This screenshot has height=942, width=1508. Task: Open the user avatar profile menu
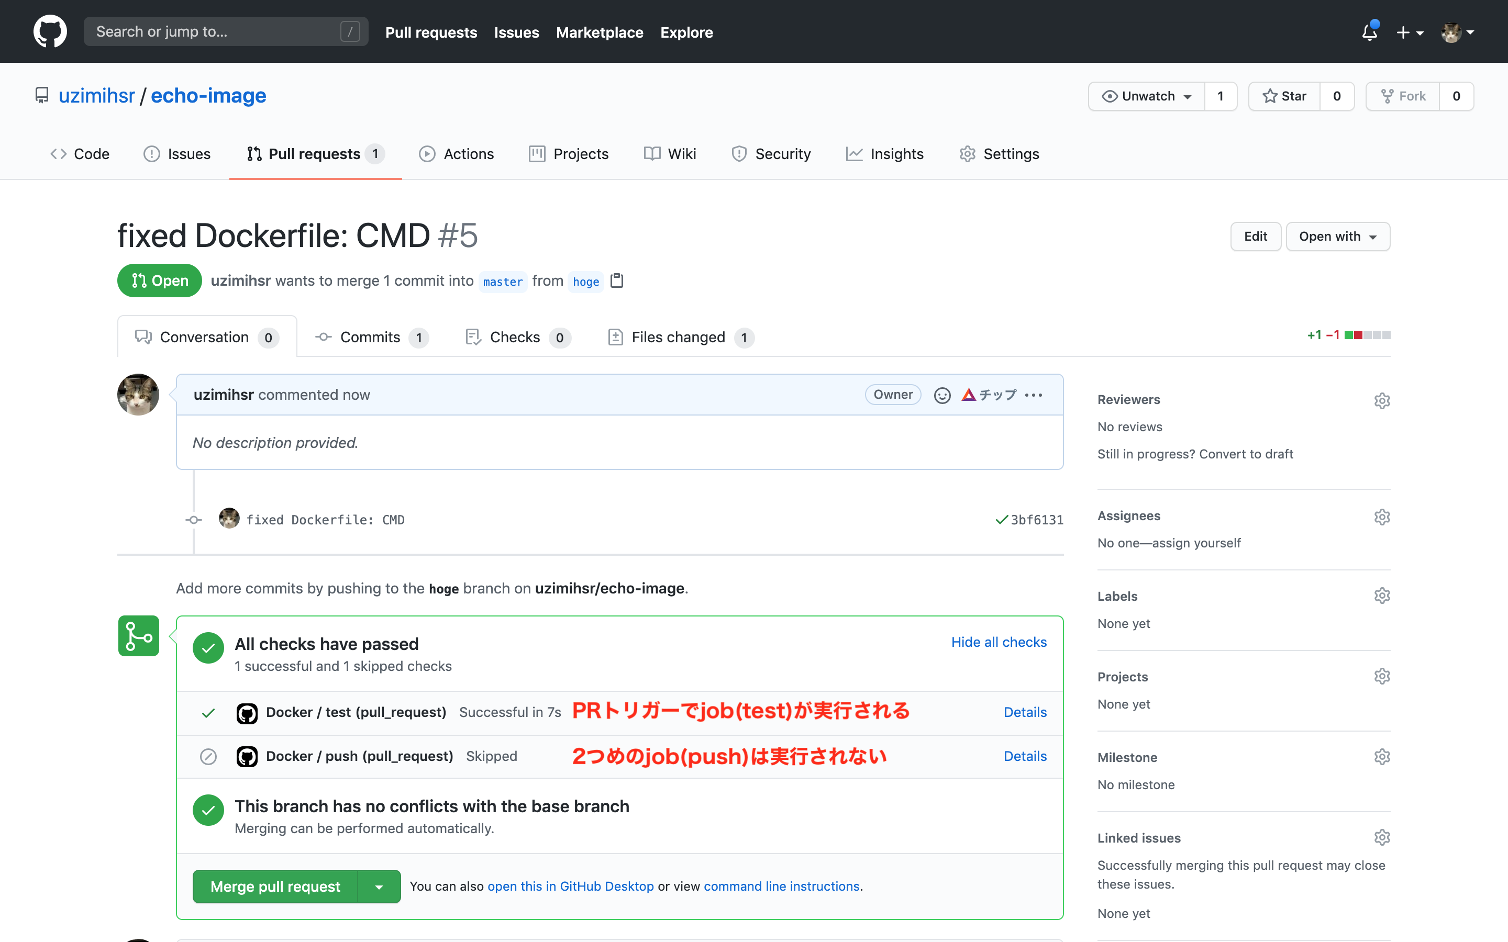1457,32
